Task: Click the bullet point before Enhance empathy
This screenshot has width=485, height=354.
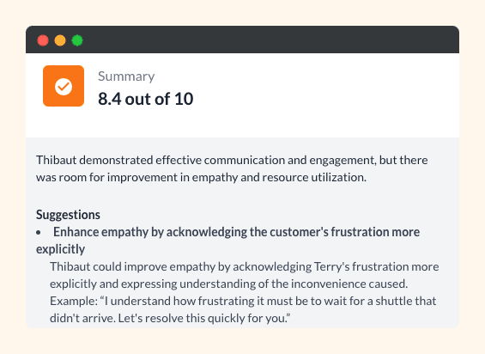Action: pyautogui.click(x=39, y=232)
